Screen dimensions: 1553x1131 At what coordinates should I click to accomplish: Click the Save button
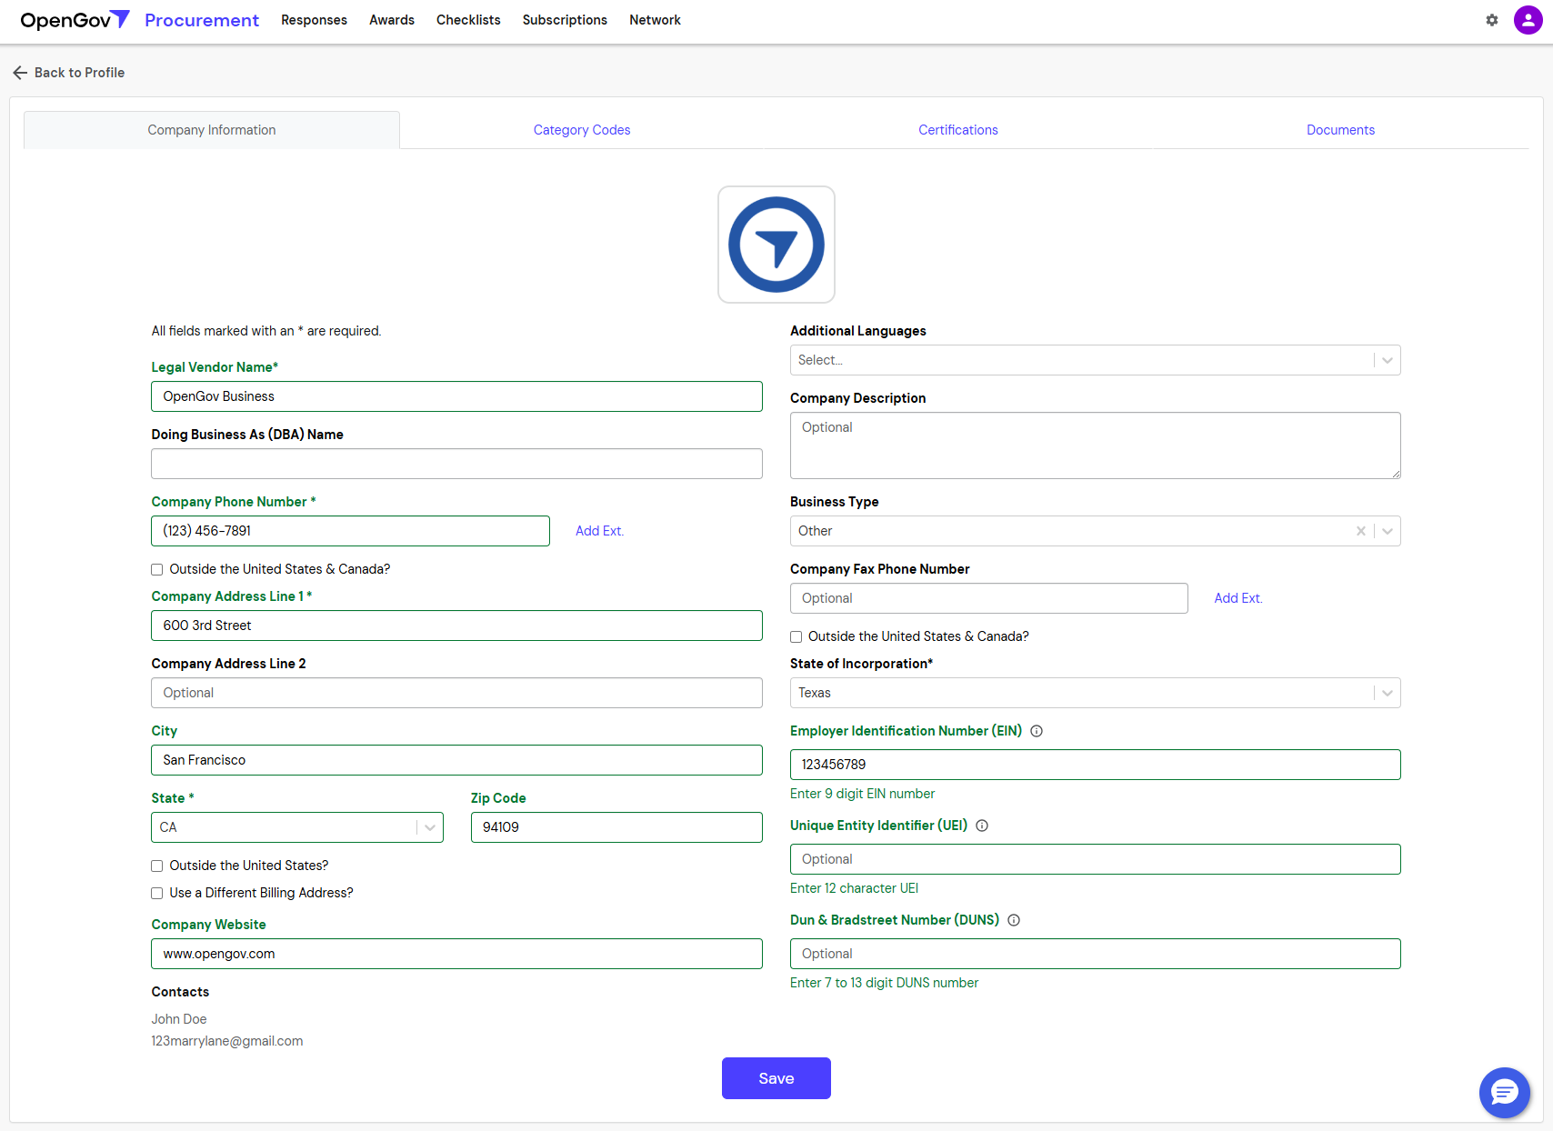click(x=776, y=1078)
